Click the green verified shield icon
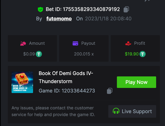 [x=40, y=10]
